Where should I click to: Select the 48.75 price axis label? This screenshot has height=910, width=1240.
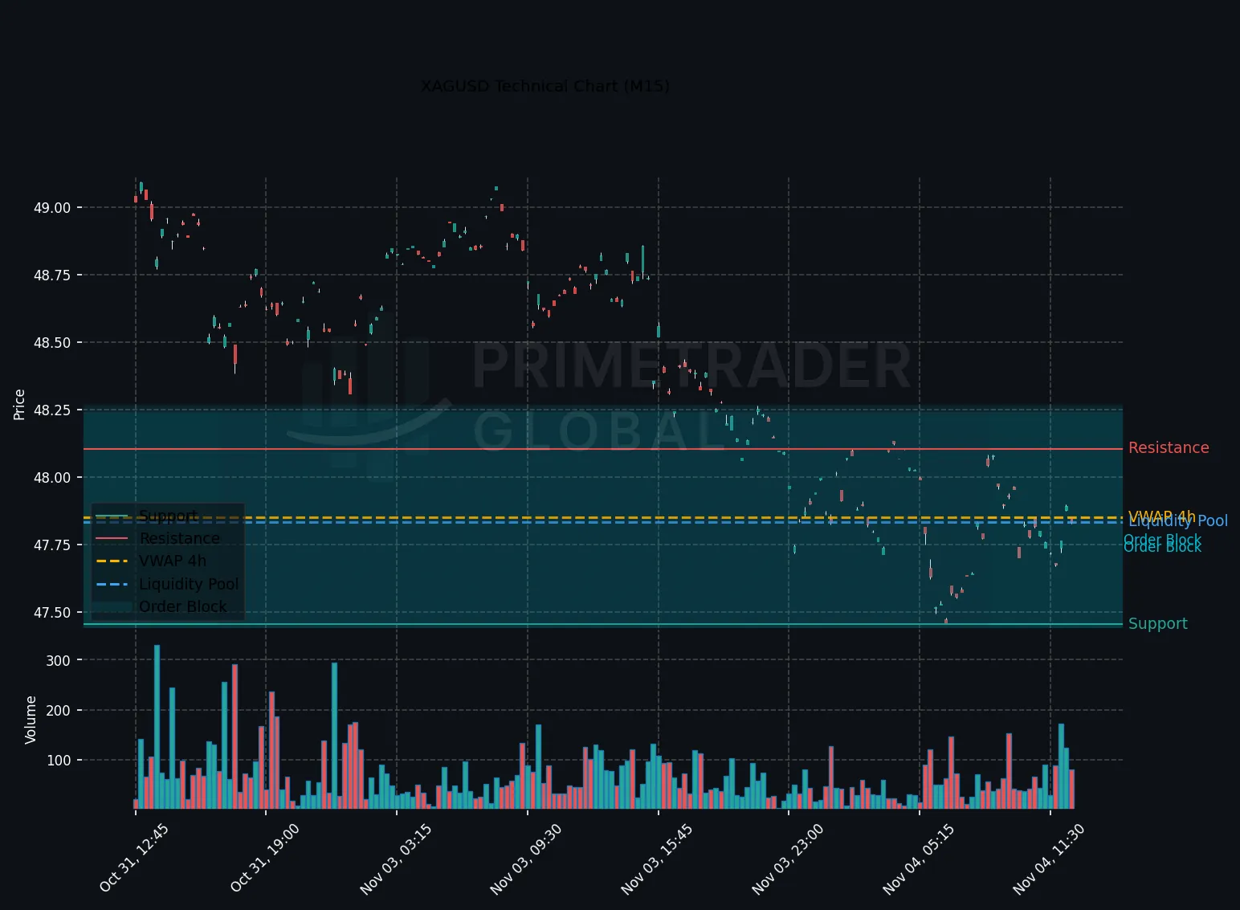pyautogui.click(x=52, y=275)
